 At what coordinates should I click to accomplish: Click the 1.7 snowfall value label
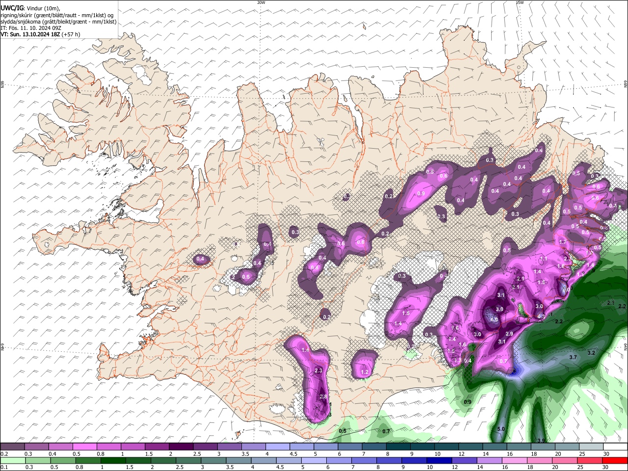coord(563,242)
